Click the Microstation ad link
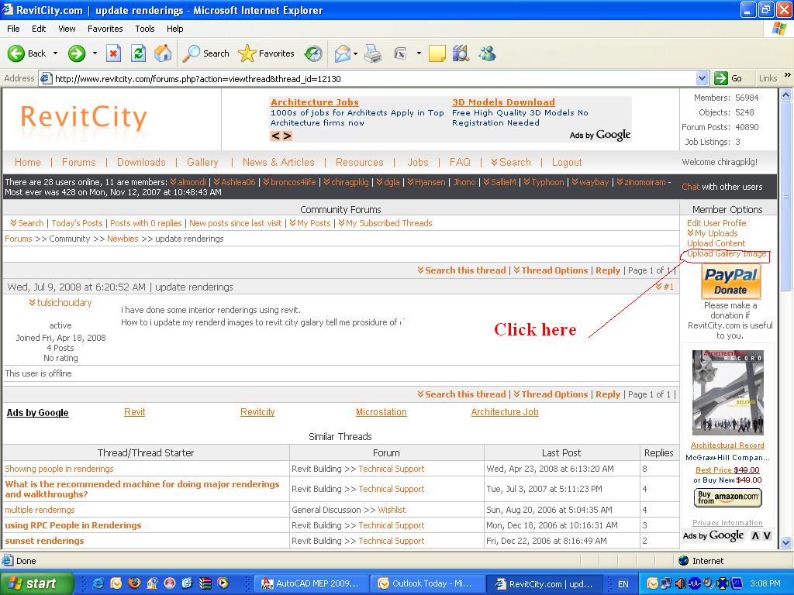The image size is (794, 595). click(x=381, y=412)
